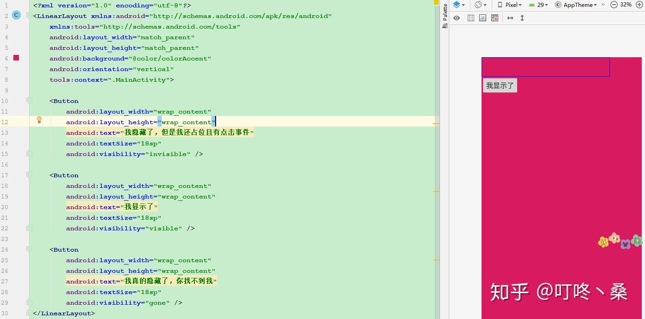Select the 我显示了 button in preview
This screenshot has height=319, width=645.
tap(500, 85)
